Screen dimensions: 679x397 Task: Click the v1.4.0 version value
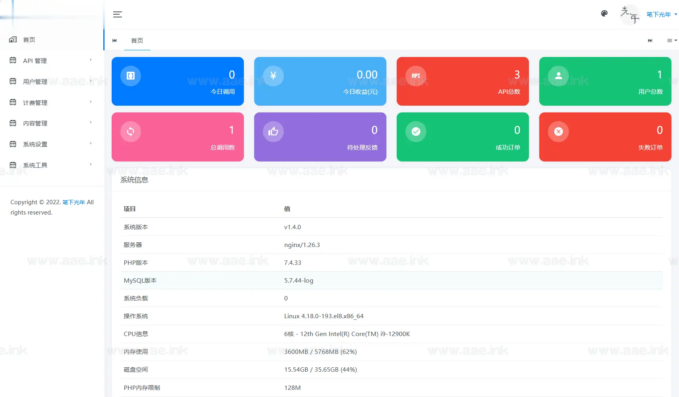point(293,227)
